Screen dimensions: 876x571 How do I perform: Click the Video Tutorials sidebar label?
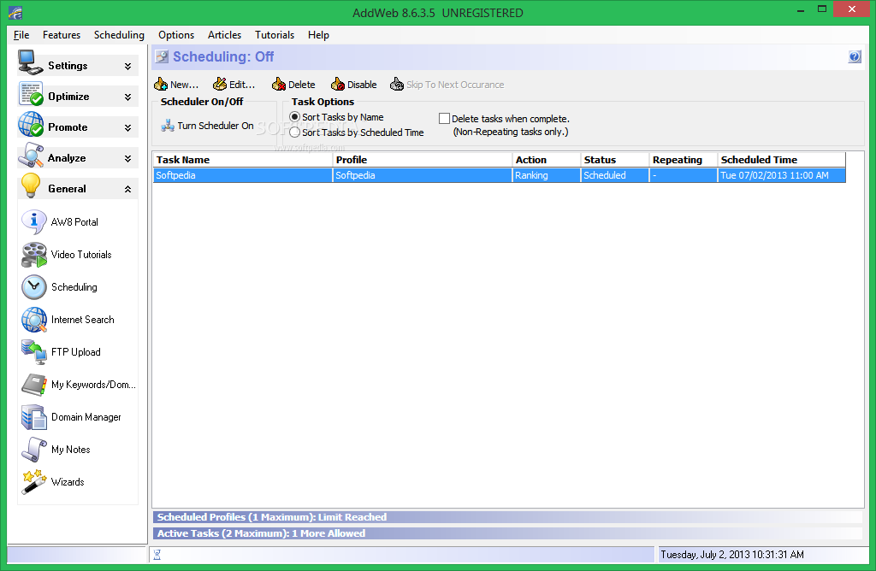81,255
